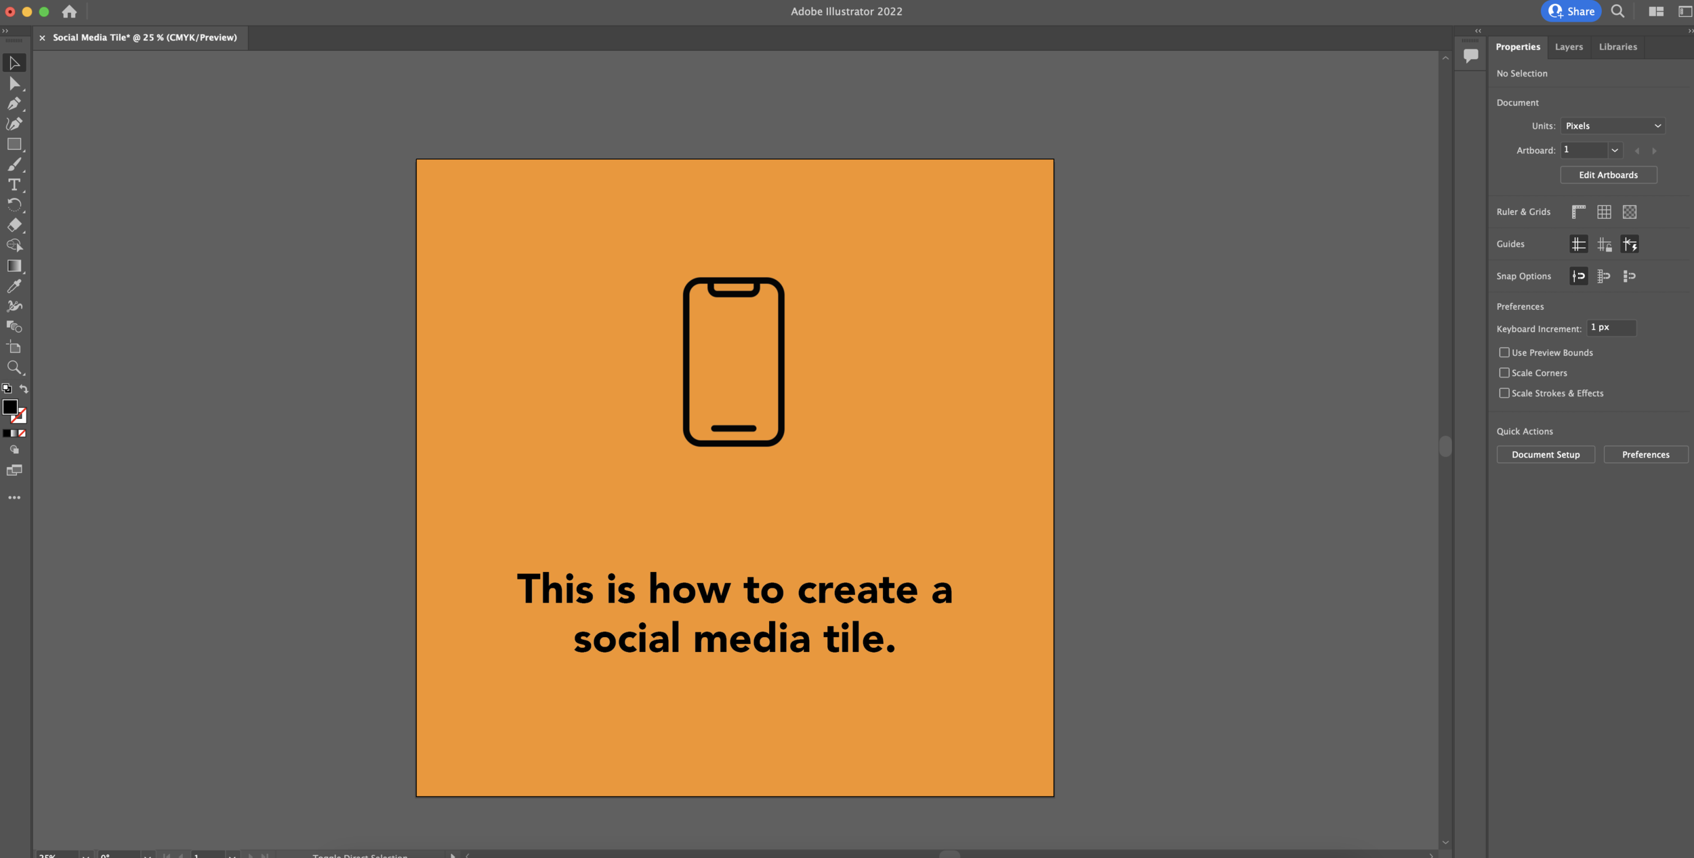This screenshot has height=858, width=1694.
Task: Open the Units dropdown set to Pixels
Action: pyautogui.click(x=1612, y=126)
